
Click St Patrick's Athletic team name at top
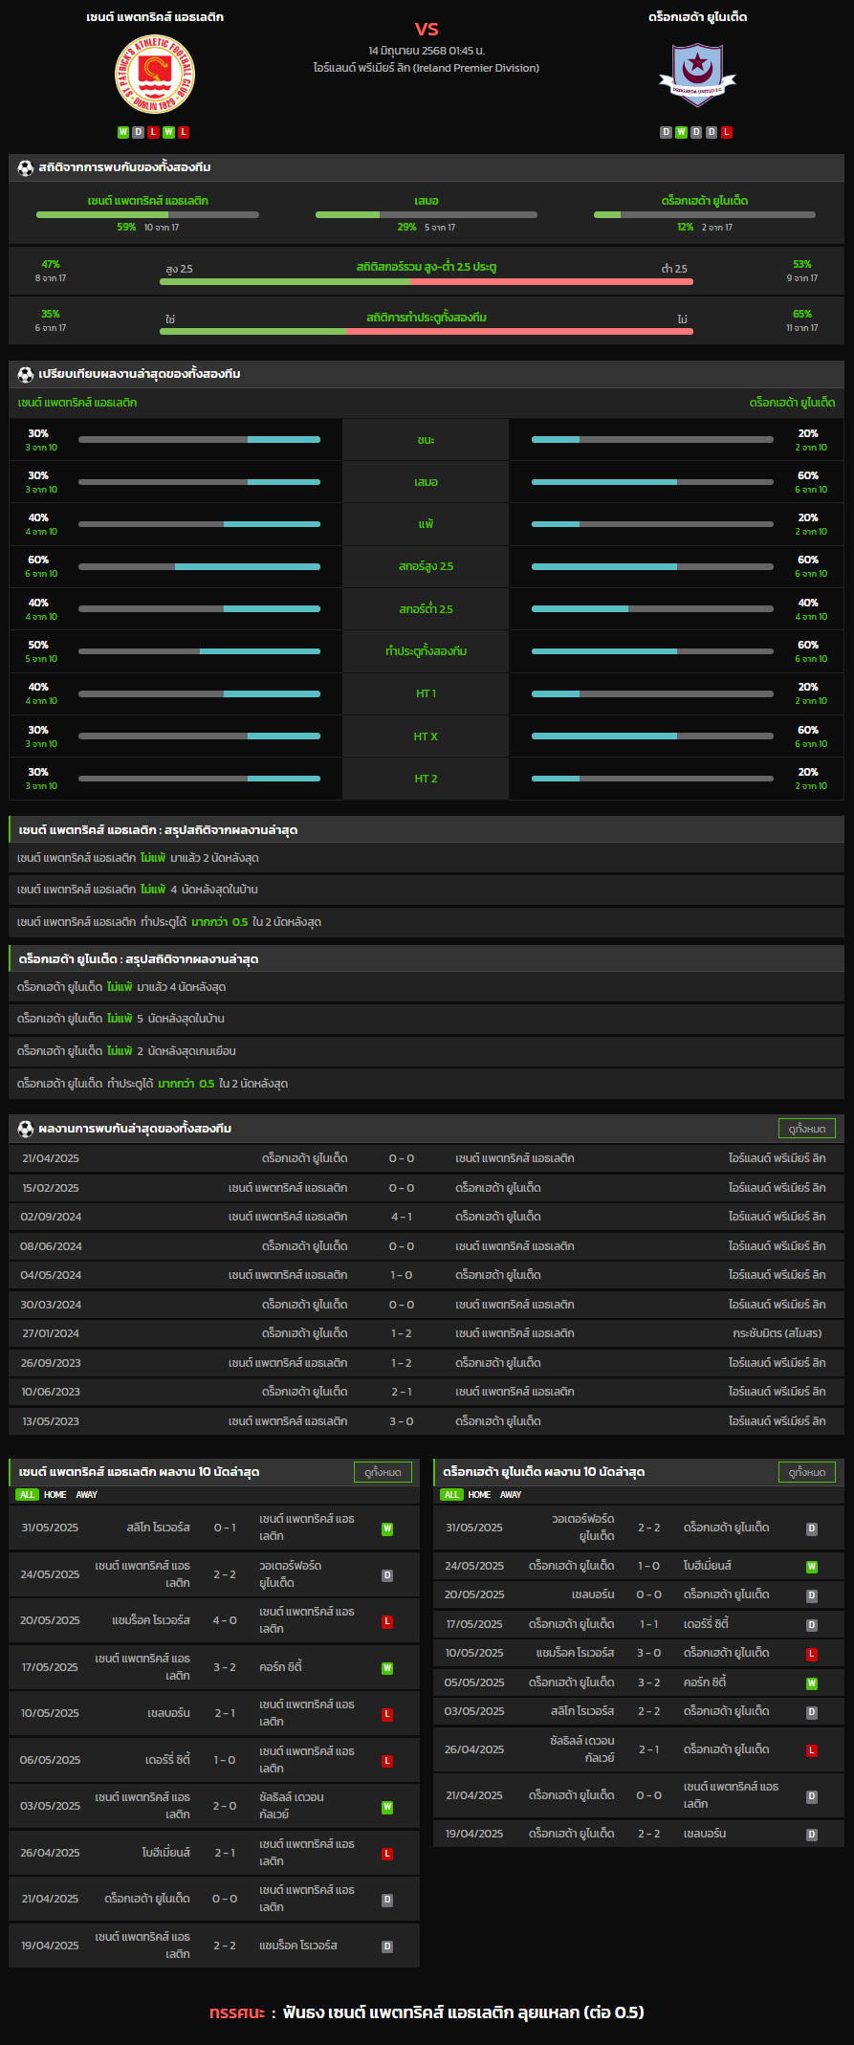(155, 17)
